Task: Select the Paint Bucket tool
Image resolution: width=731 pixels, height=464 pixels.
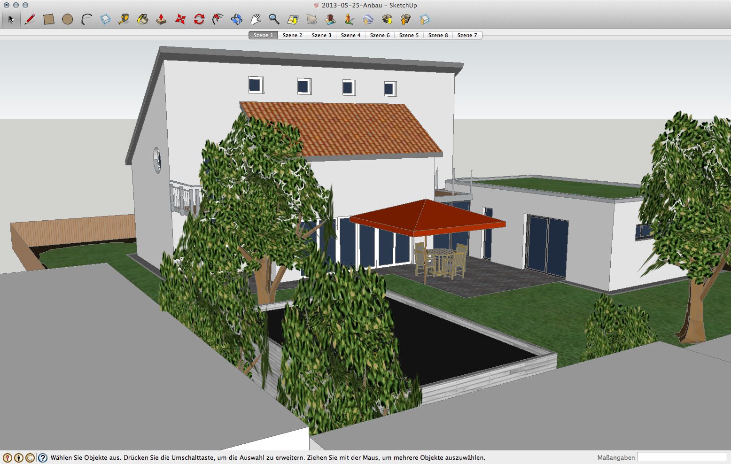Action: 142,19
